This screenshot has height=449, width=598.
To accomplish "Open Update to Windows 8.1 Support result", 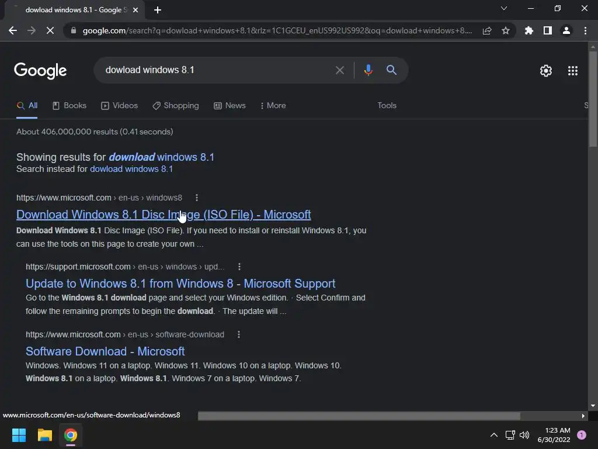I will (x=180, y=284).
